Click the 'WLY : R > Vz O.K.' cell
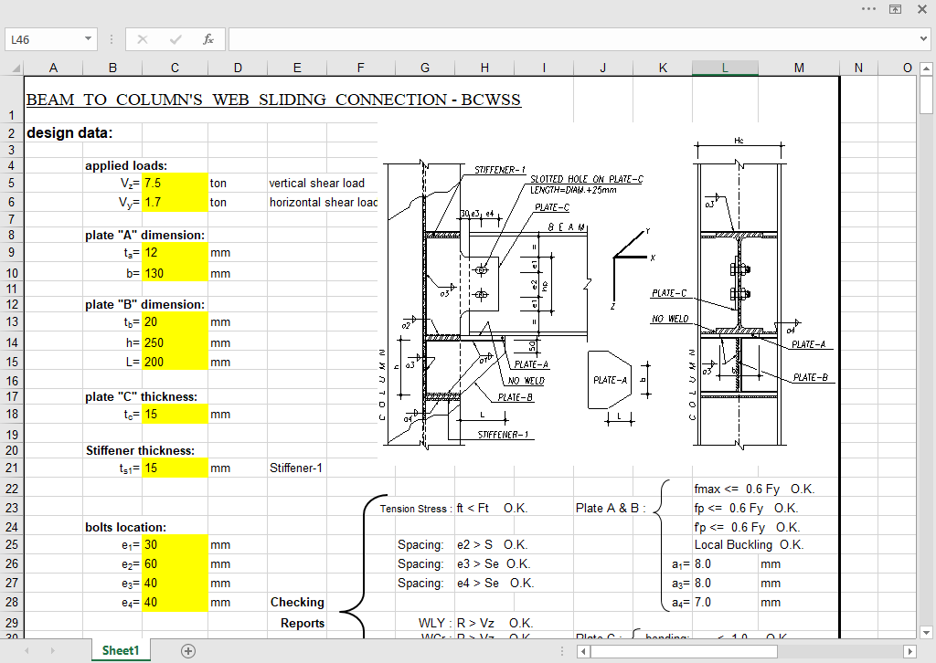The height and width of the screenshot is (663, 936). tap(475, 623)
